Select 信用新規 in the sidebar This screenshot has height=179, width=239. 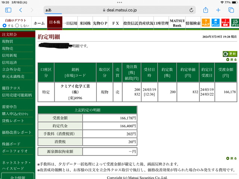[x=9, y=56]
